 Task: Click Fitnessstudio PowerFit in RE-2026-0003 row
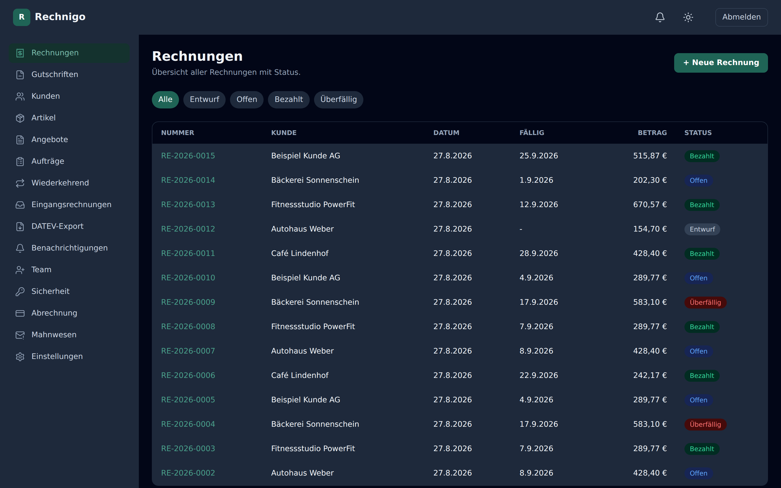click(x=313, y=449)
